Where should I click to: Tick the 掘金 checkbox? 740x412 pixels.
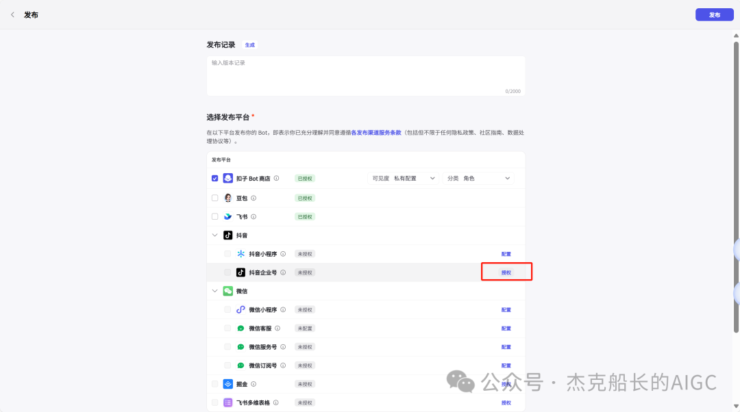(214, 384)
